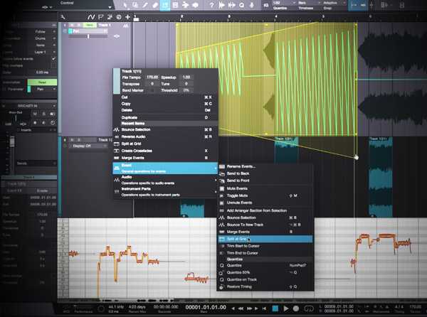Choose Toggle Mute in the Event submenu
Screen dimensions: 427x317
(x=265, y=195)
